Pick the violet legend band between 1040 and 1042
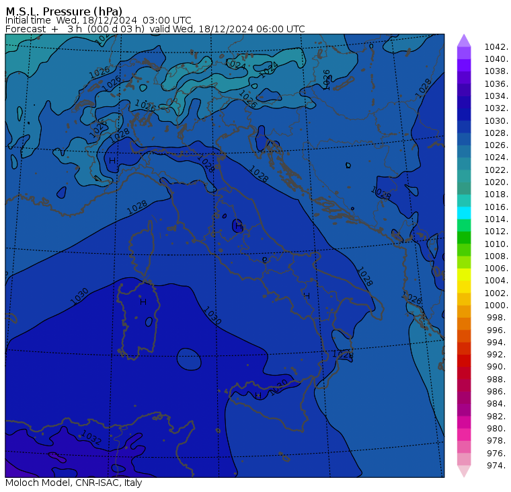Screen dimensions: 511x492 pos(464,53)
